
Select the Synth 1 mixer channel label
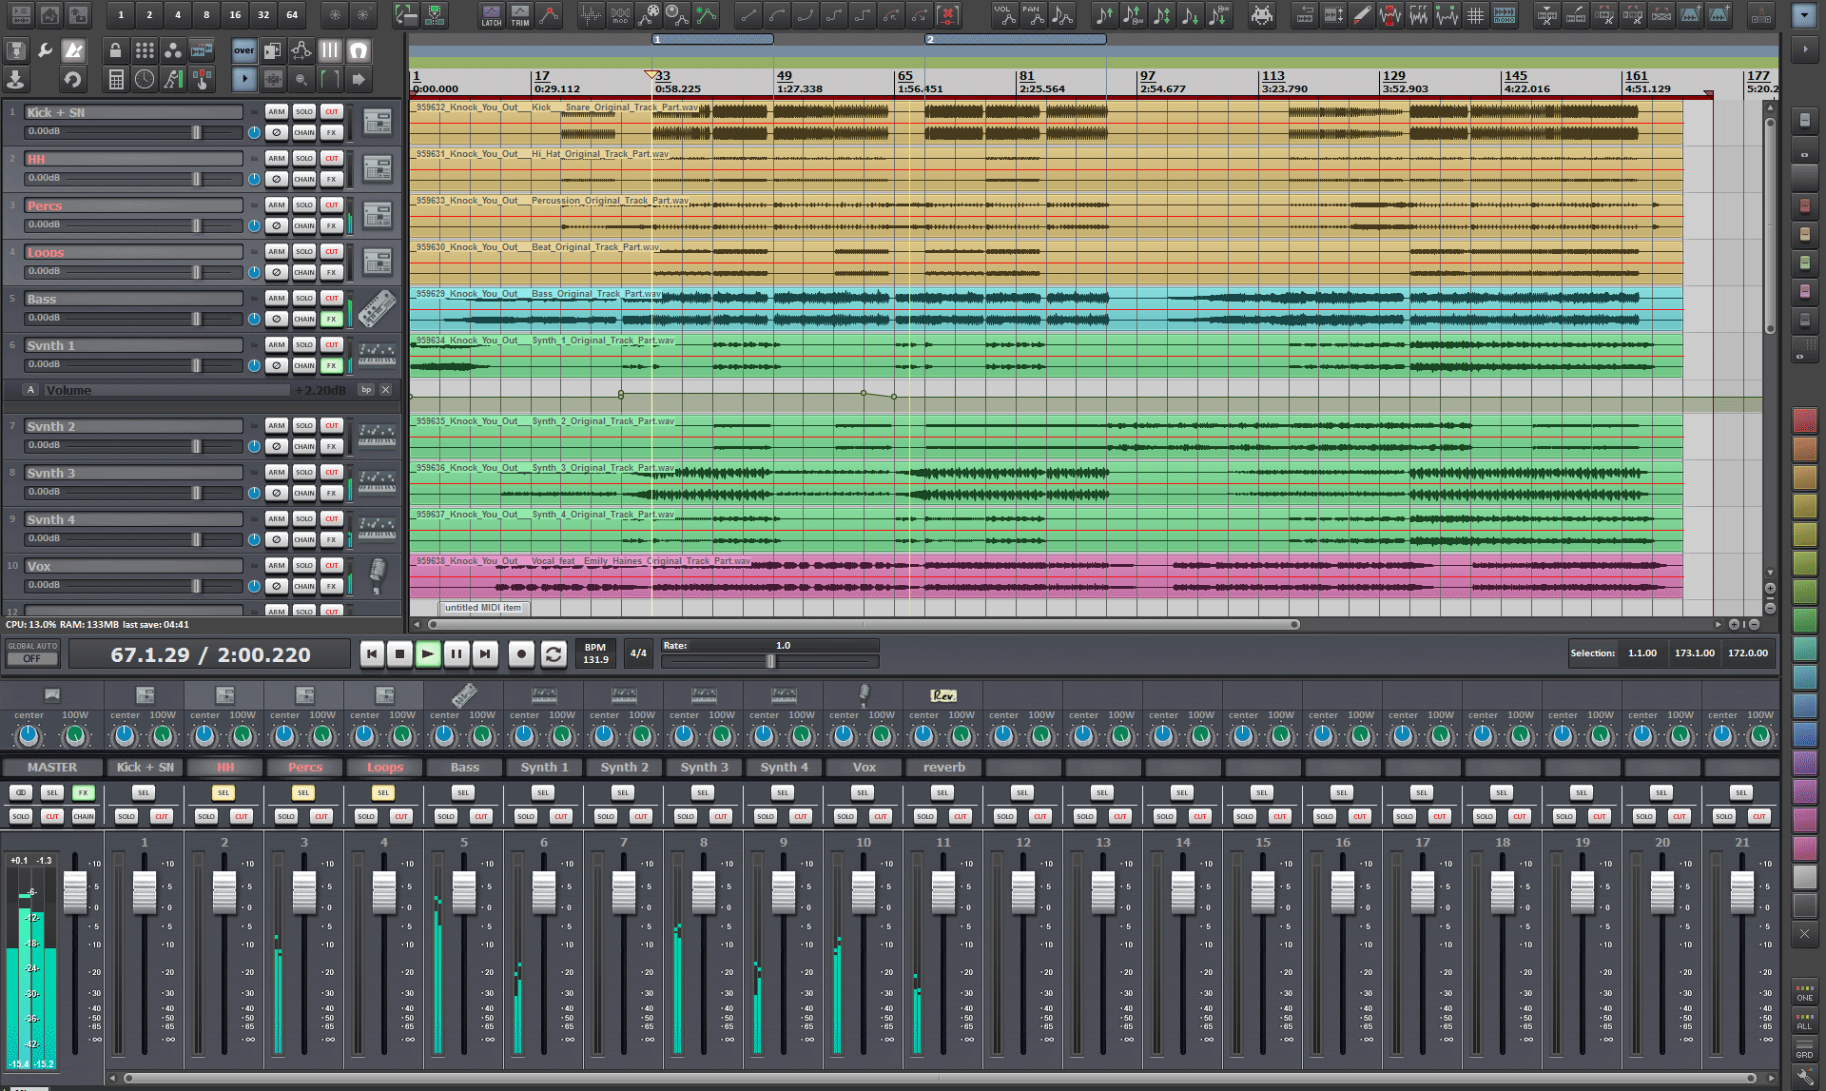545,767
